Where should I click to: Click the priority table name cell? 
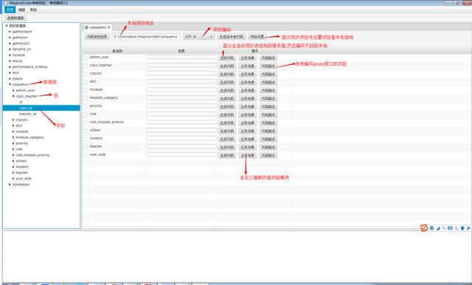coord(96,106)
